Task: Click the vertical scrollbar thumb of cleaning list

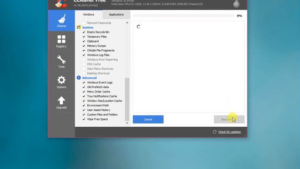Action: coord(127,99)
